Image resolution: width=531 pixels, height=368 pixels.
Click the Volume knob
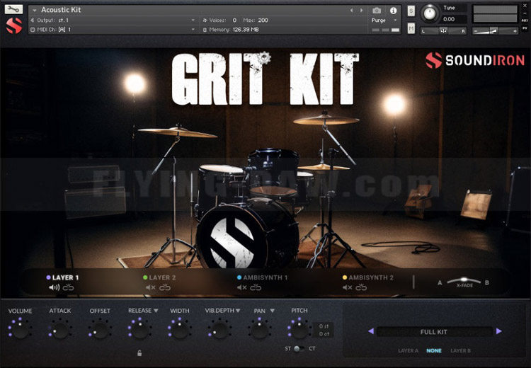click(x=21, y=329)
